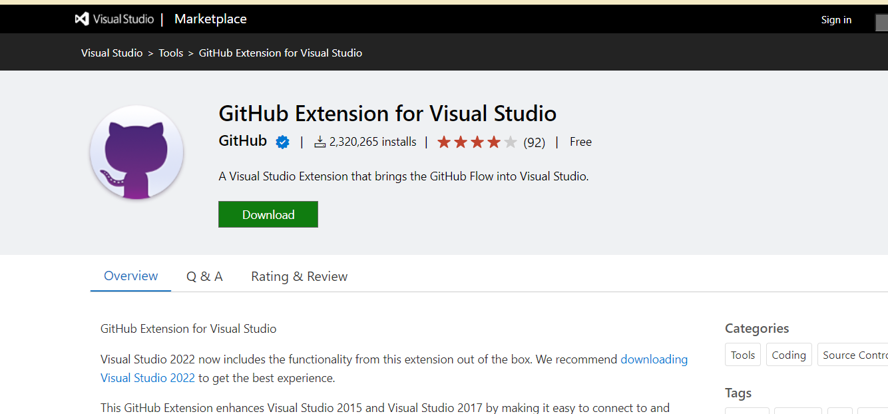
Task: Open the GitHub publisher name link
Action: point(242,141)
